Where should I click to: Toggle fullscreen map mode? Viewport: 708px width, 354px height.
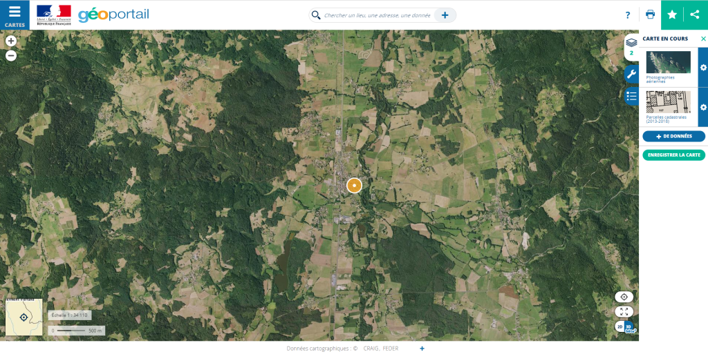pos(624,312)
